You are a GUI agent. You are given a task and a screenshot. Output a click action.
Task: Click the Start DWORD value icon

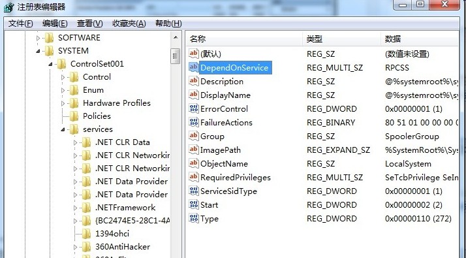(193, 204)
